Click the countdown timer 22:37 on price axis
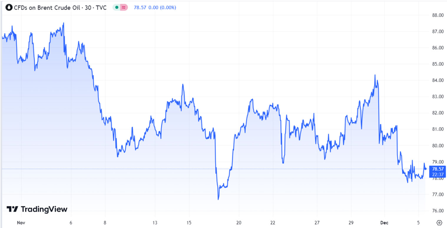This screenshot has width=447, height=228. [x=437, y=174]
